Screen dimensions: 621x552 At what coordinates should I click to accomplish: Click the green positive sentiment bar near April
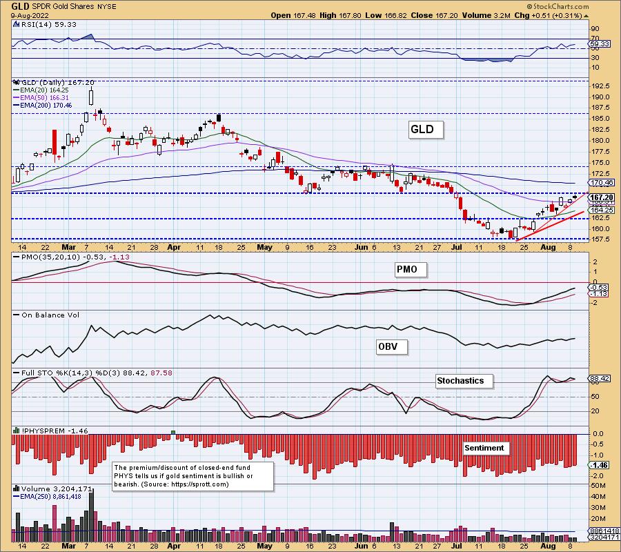173,432
